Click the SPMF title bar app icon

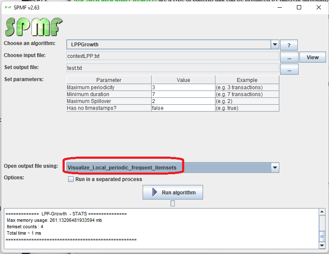(x=7, y=7)
